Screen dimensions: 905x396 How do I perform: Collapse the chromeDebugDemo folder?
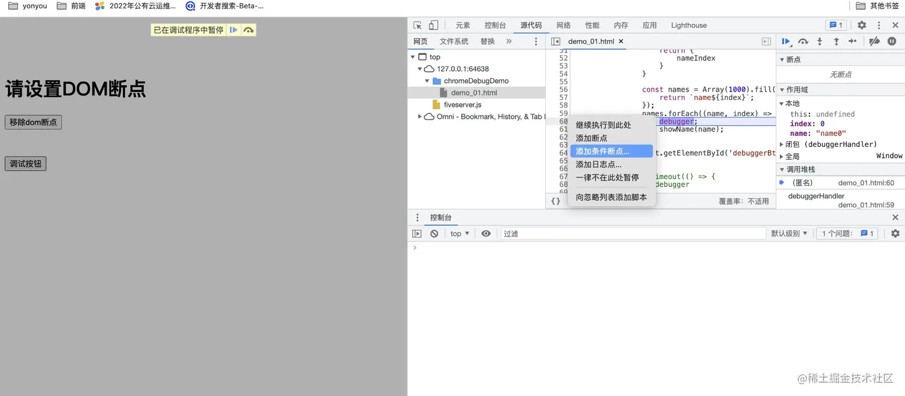[x=427, y=81]
